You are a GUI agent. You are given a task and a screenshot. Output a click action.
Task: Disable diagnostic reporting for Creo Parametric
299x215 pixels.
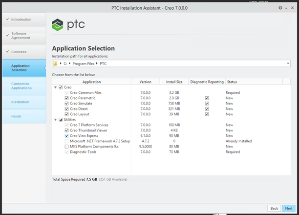click(x=207, y=98)
